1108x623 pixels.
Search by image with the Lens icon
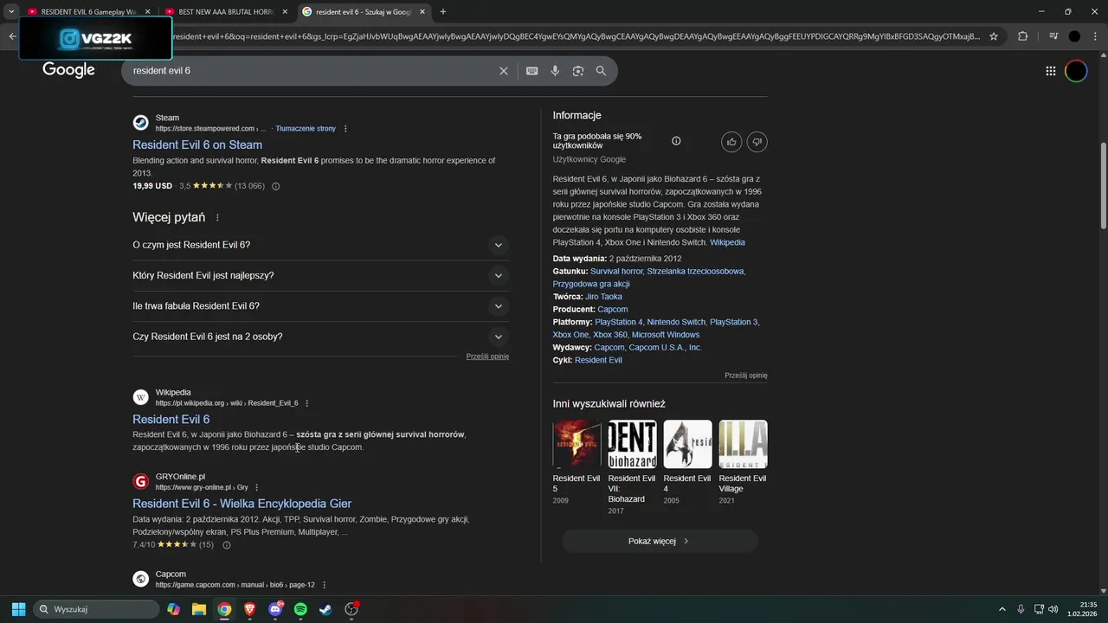(x=578, y=71)
